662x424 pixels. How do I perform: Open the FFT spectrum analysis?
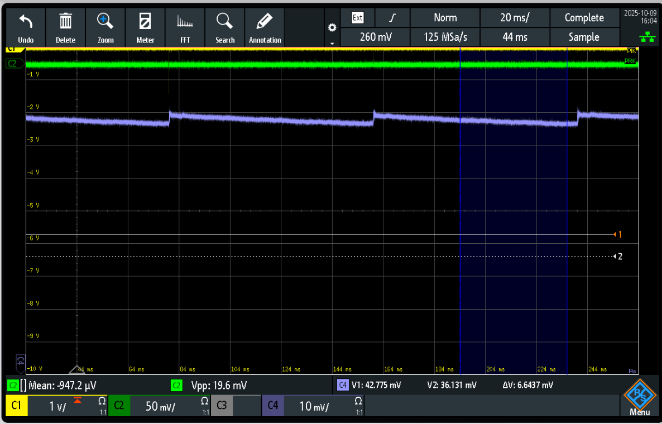185,22
